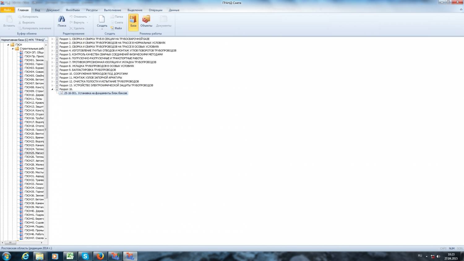Click the RU language indicator in tray
The image size is (464, 261).
(420, 256)
